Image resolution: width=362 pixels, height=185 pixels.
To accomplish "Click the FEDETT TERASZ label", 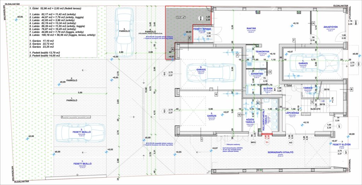I will 202,29.
